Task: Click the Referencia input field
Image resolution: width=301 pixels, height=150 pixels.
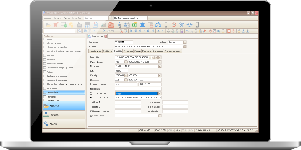Action: pyautogui.click(x=138, y=89)
